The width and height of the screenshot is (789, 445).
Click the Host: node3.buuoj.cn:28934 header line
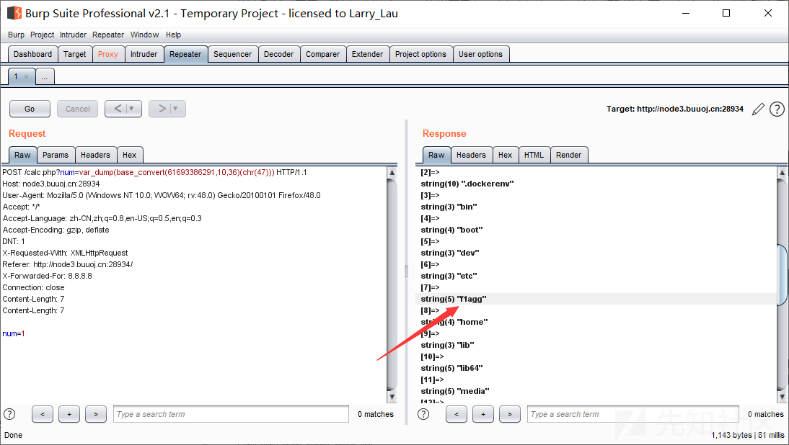tap(51, 184)
